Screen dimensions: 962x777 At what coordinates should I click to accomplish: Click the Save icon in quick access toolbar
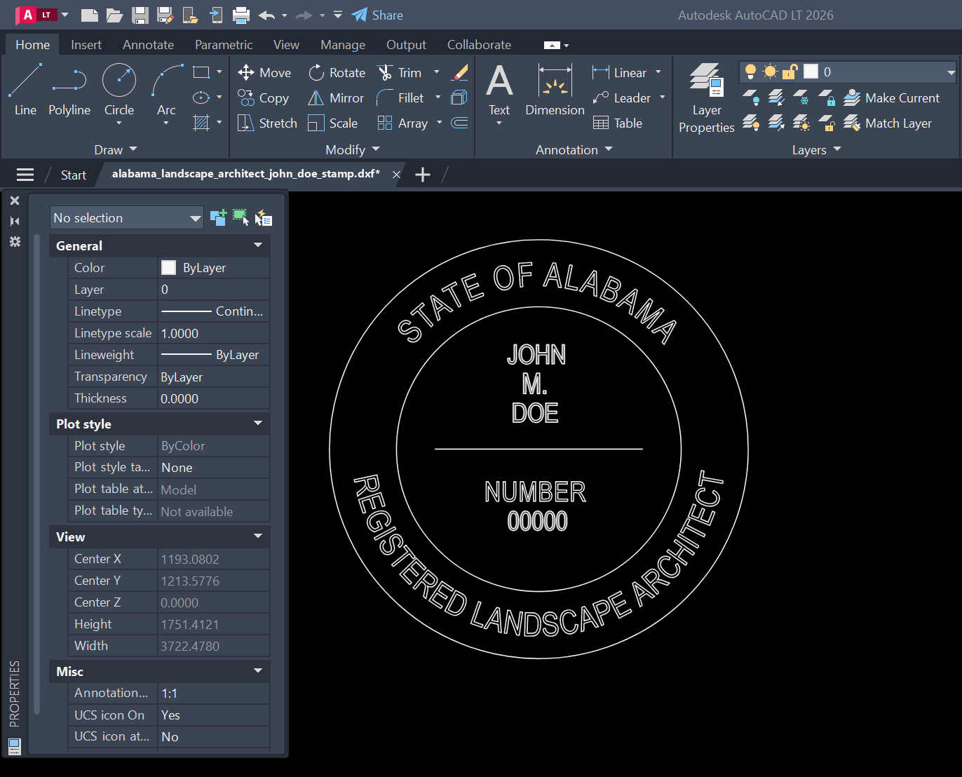tap(140, 15)
